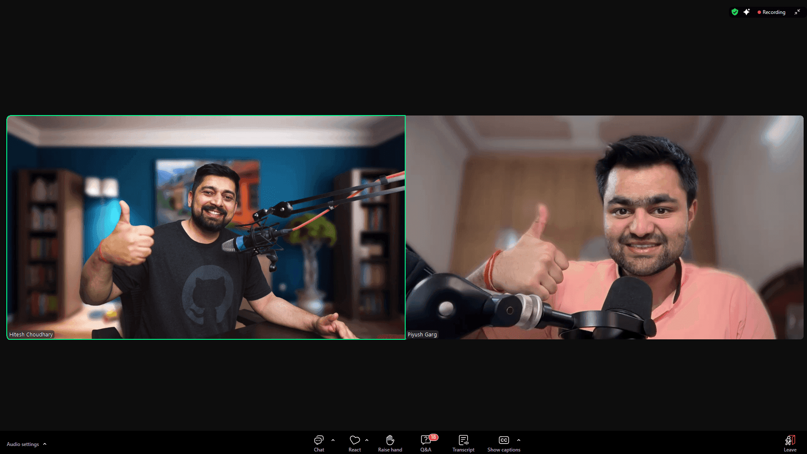Viewport: 807px width, 454px height.
Task: Open the chevron next to Show captions
Action: coord(519,439)
